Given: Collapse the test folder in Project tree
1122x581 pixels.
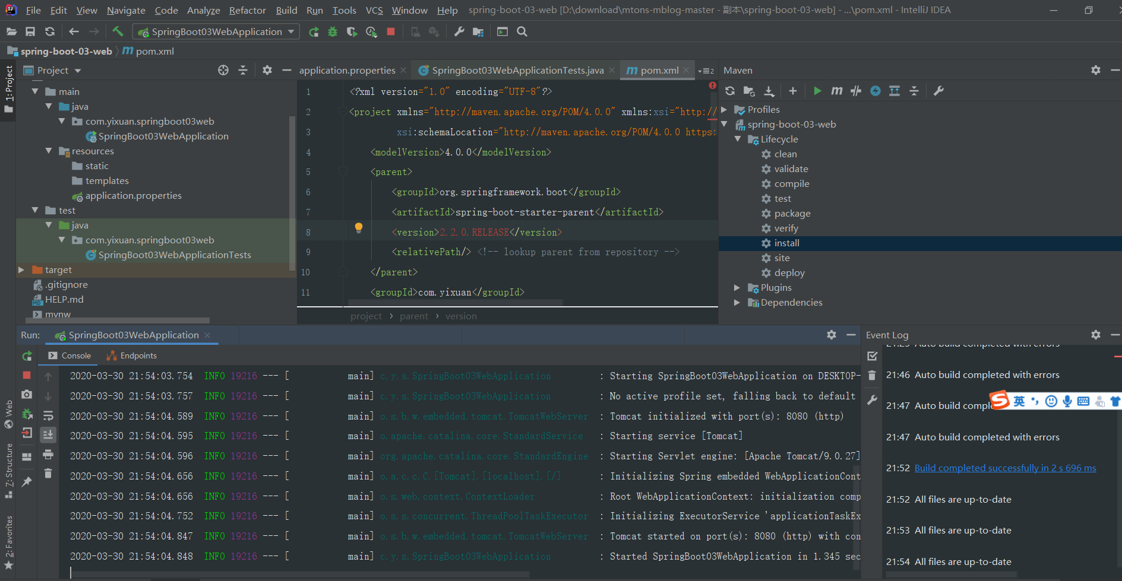Looking at the screenshot, I should coord(35,210).
